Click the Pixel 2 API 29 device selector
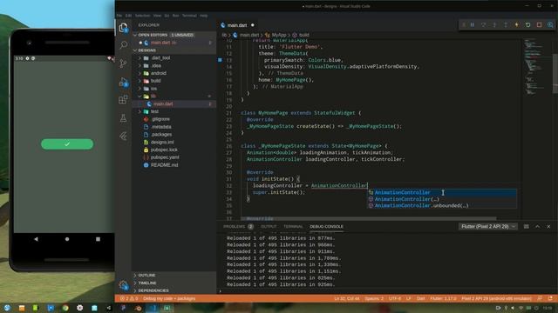 pyautogui.click(x=496, y=298)
